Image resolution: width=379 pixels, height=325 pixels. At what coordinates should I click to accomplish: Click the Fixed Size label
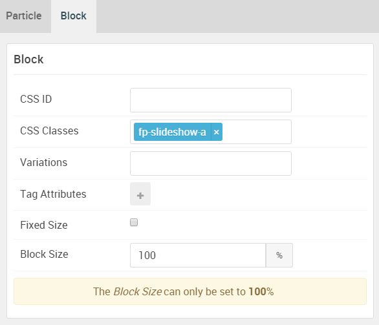(44, 225)
